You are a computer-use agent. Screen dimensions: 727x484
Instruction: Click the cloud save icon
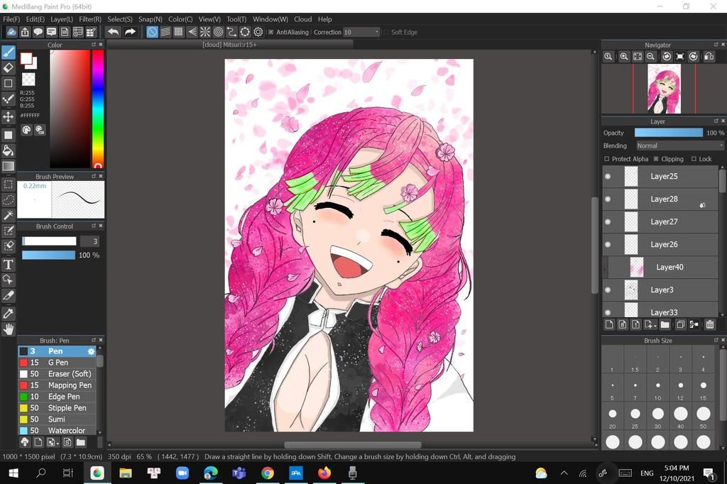[11, 32]
